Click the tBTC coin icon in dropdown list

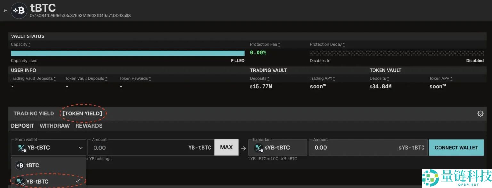pyautogui.click(x=20, y=165)
